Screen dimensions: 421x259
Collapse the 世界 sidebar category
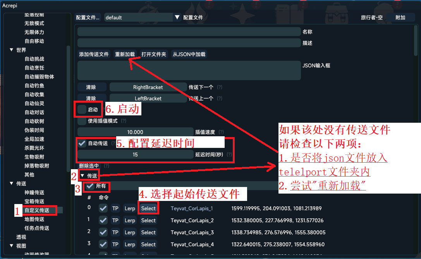pyautogui.click(x=12, y=50)
